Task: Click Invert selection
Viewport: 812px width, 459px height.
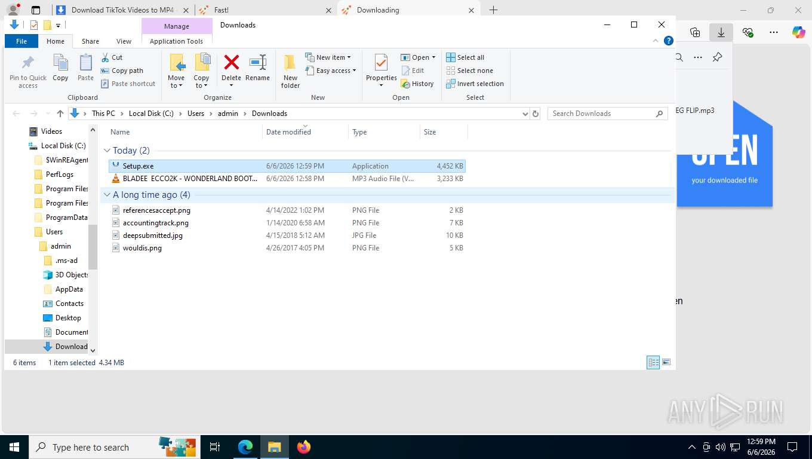Action: [x=475, y=84]
